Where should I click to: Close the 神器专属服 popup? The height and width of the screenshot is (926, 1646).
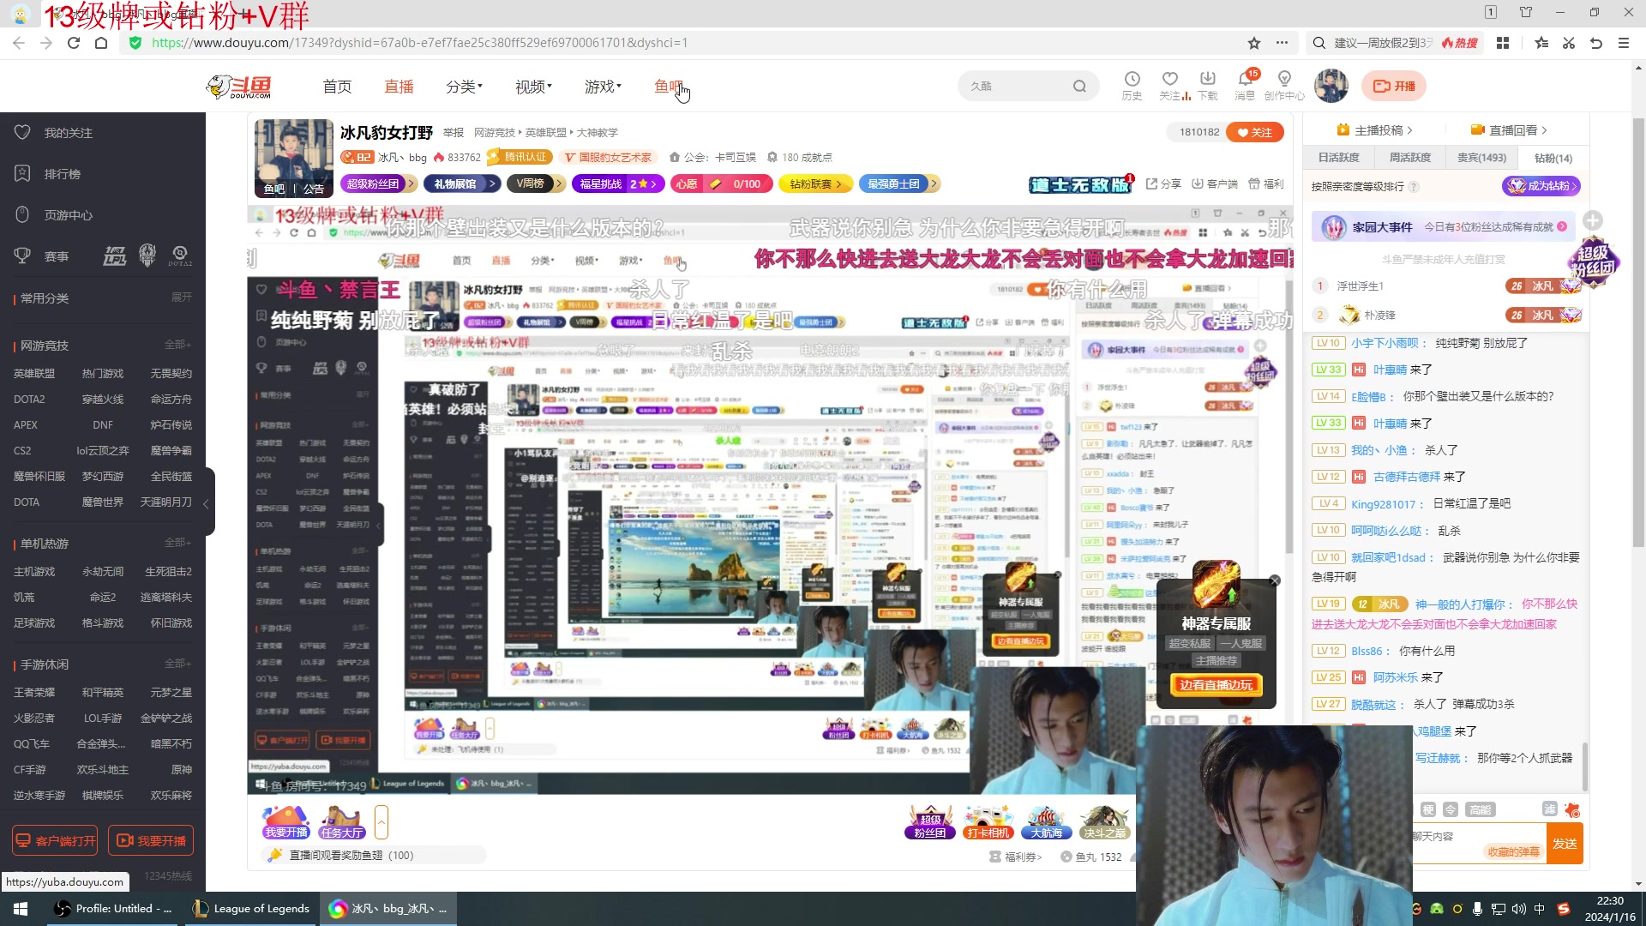pos(1275,580)
